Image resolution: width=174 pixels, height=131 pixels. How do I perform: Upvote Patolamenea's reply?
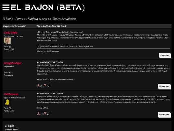click(x=38, y=114)
